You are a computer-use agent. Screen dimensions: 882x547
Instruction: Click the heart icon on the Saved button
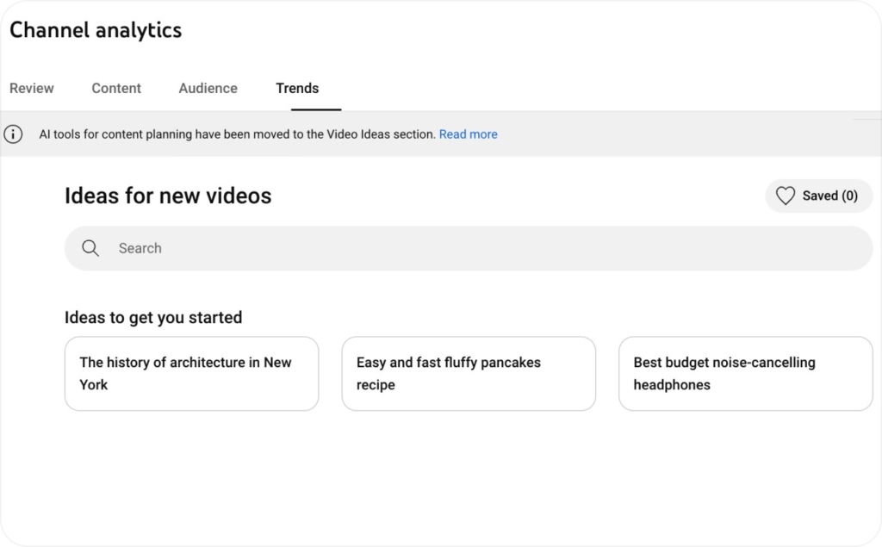click(786, 196)
